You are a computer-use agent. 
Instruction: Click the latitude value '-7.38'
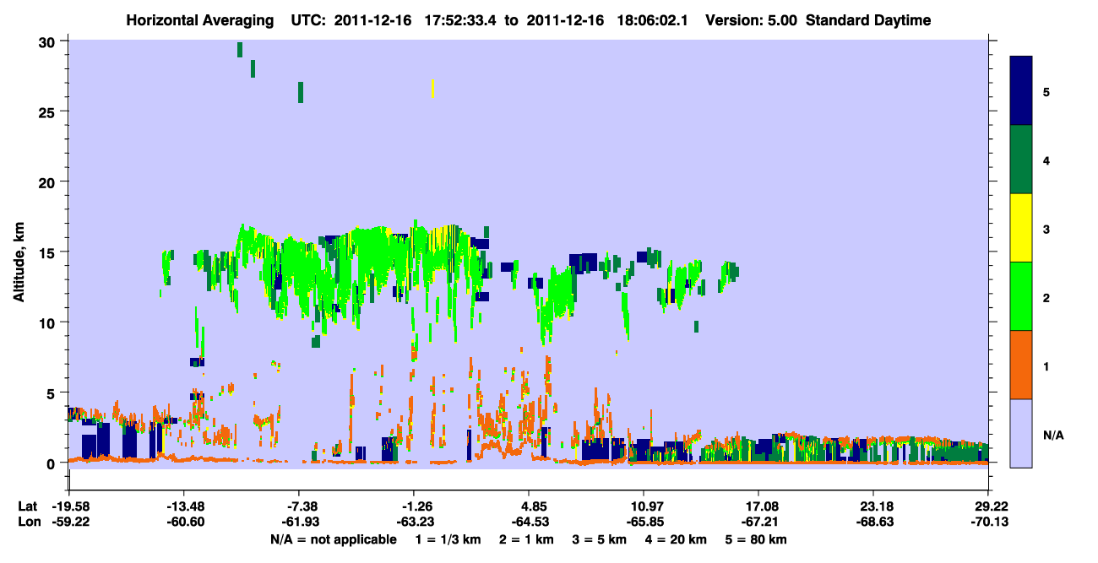(299, 506)
